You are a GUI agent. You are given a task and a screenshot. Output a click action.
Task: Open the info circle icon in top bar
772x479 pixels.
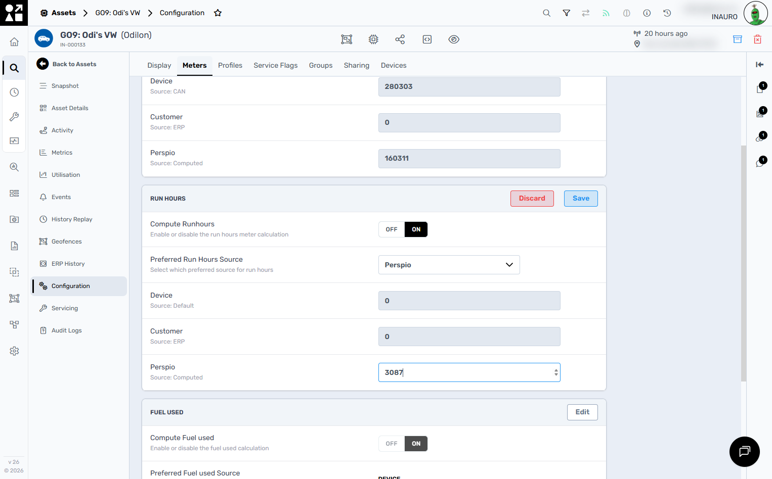click(x=647, y=13)
